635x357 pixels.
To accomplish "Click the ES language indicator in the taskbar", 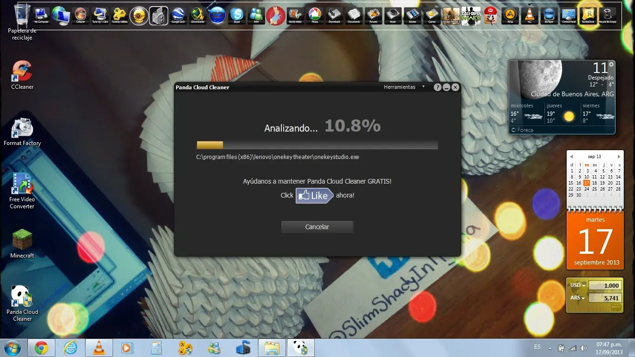I will pyautogui.click(x=537, y=347).
